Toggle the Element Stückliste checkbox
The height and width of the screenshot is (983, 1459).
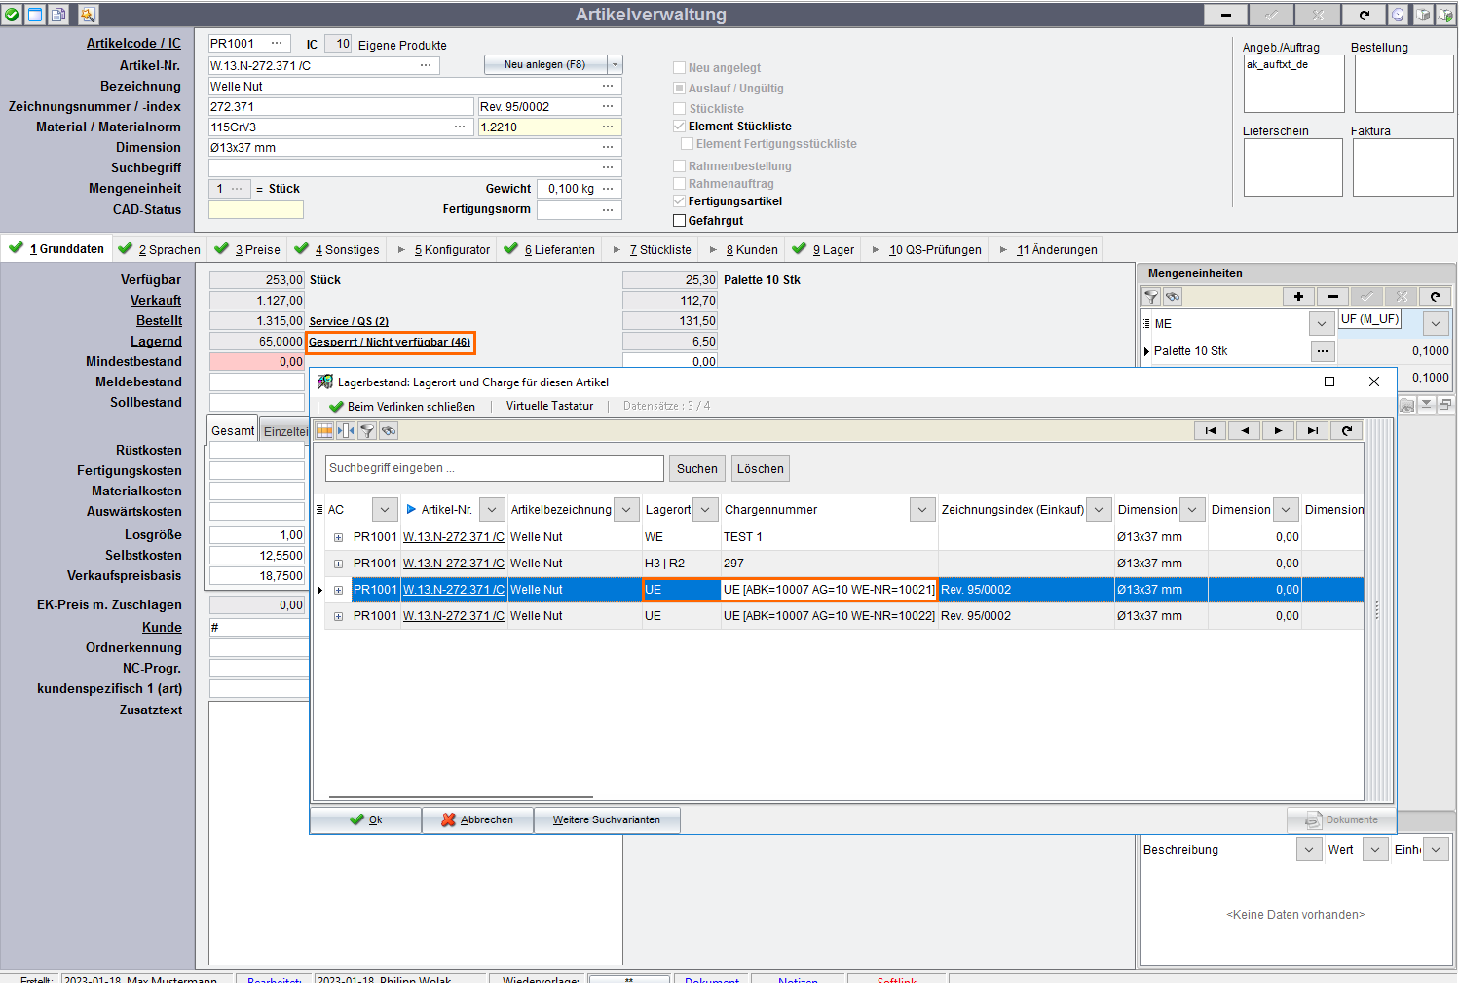tap(680, 127)
